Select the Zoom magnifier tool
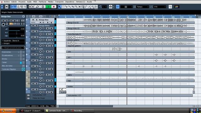The height and width of the screenshot is (113, 201). pyautogui.click(x=76, y=7)
